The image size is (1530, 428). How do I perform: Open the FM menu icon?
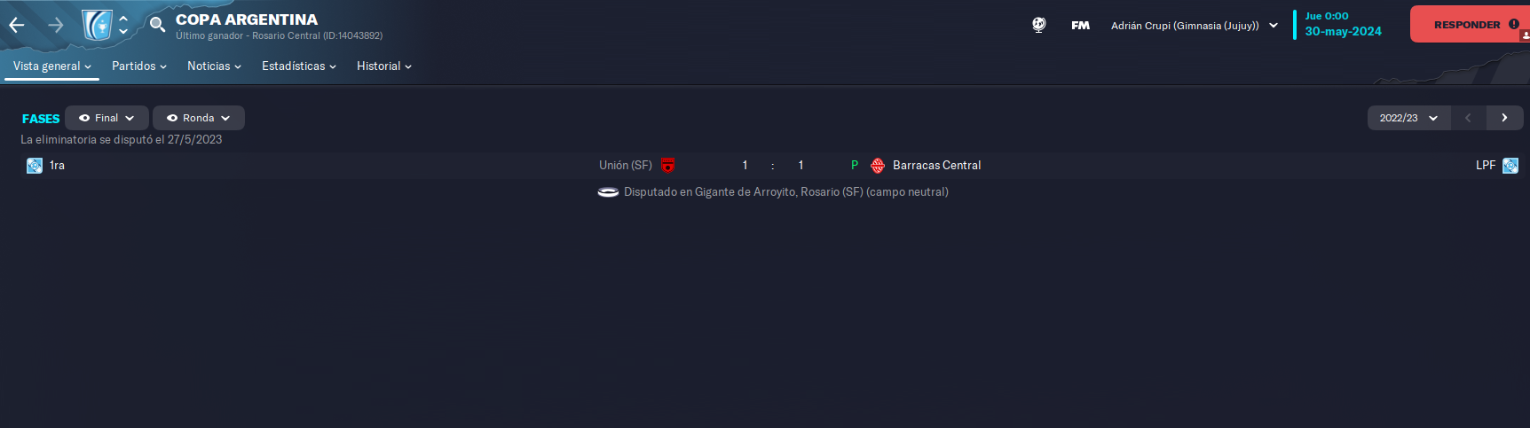point(1080,26)
